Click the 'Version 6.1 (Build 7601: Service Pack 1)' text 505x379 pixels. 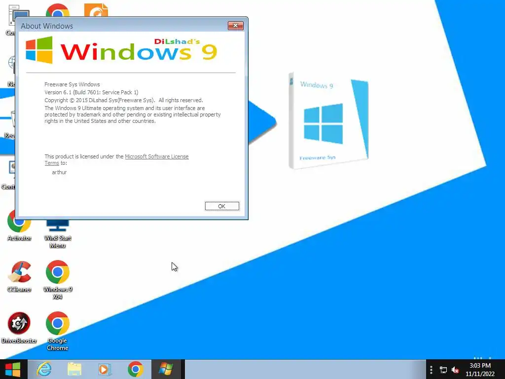(x=91, y=92)
